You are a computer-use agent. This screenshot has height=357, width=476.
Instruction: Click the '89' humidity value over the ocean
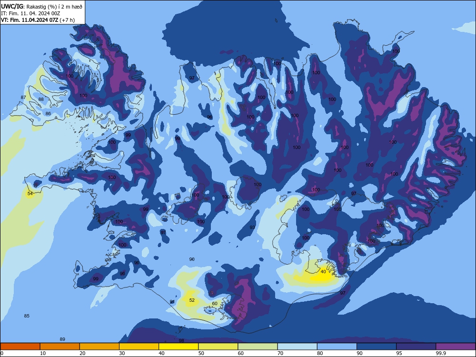(x=62, y=339)
